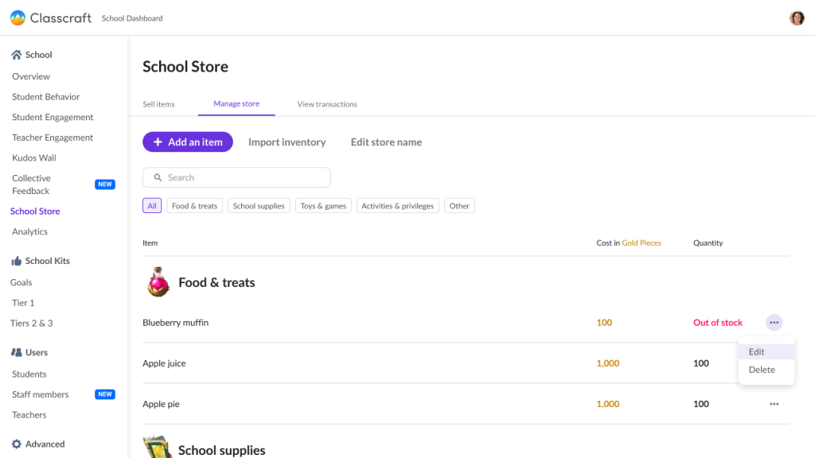Screen dimensions: 815x458
Task: Click the Advanced gear icon
Action: pos(17,444)
